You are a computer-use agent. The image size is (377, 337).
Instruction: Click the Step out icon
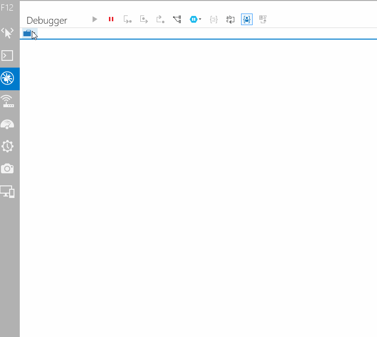point(161,19)
